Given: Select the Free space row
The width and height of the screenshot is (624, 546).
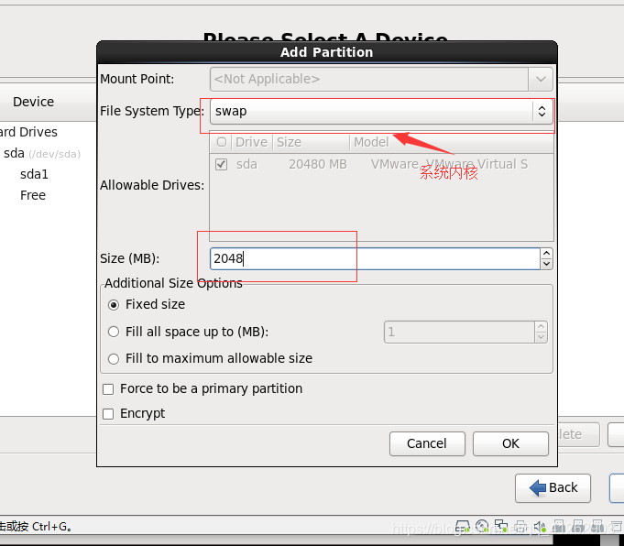Looking at the screenshot, I should (x=33, y=195).
